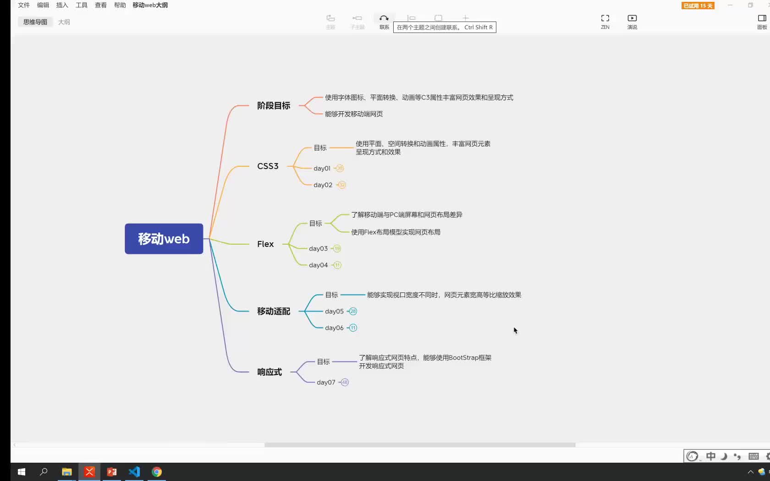Screen dimensions: 770x481
Task: Toggle the IME punctuation mode
Action: (x=737, y=456)
